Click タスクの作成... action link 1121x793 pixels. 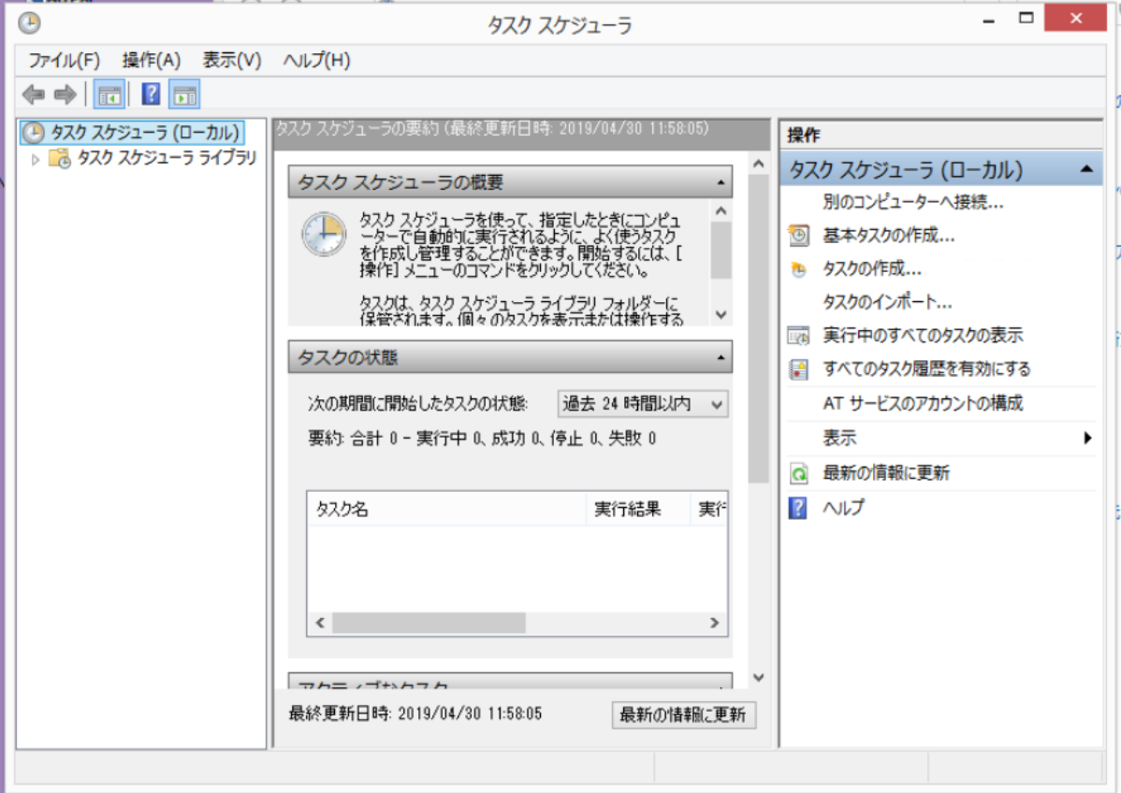pos(871,269)
